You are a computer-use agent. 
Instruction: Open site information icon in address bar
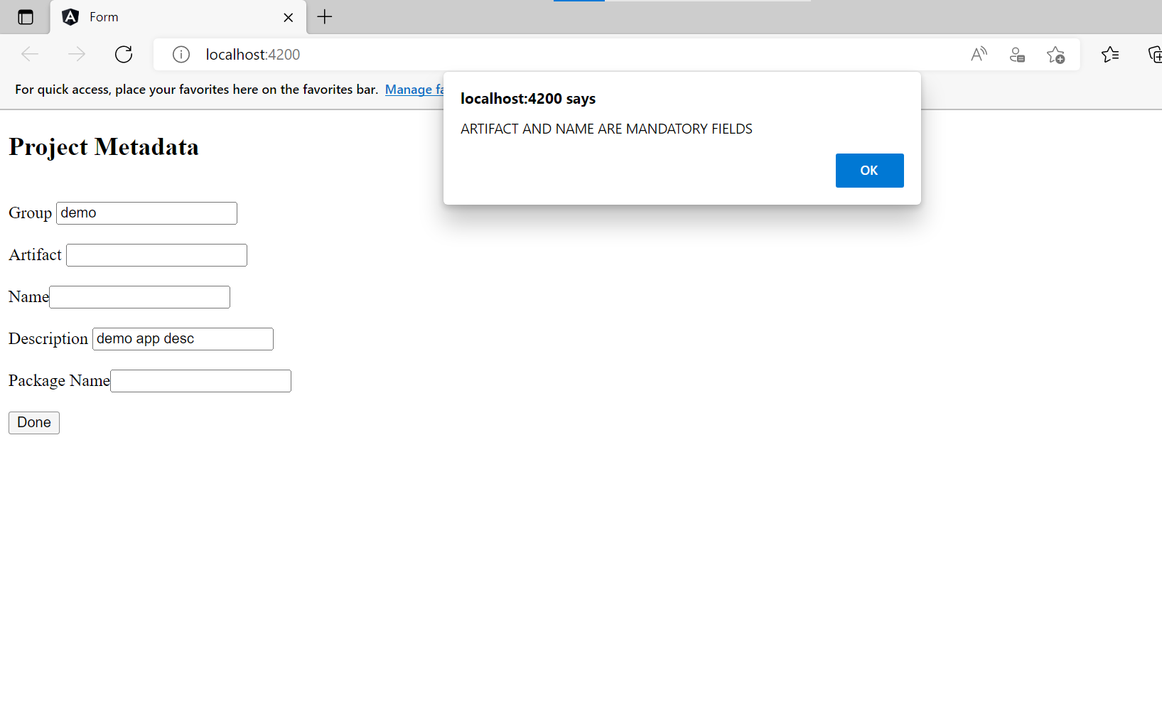181,54
